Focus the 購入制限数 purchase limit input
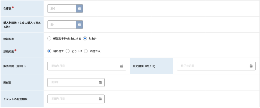This screenshot has height=108, width=260. [62, 25]
